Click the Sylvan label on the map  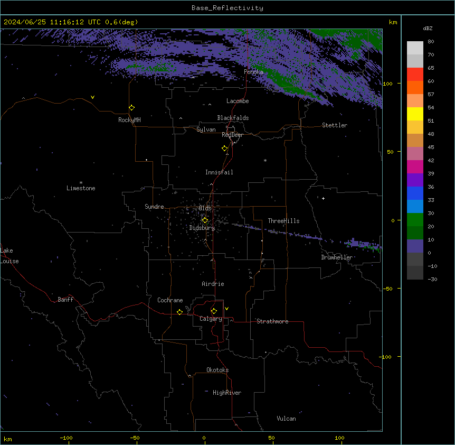click(x=206, y=129)
